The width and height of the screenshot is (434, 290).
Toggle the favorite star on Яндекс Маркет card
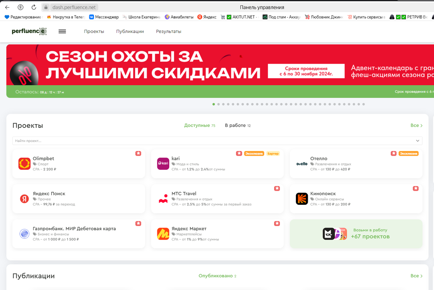click(x=277, y=224)
